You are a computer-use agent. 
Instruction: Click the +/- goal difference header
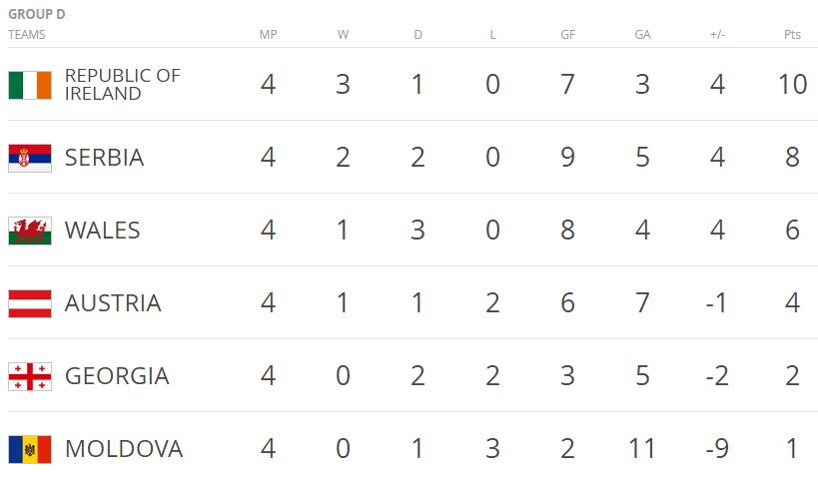[x=717, y=34]
